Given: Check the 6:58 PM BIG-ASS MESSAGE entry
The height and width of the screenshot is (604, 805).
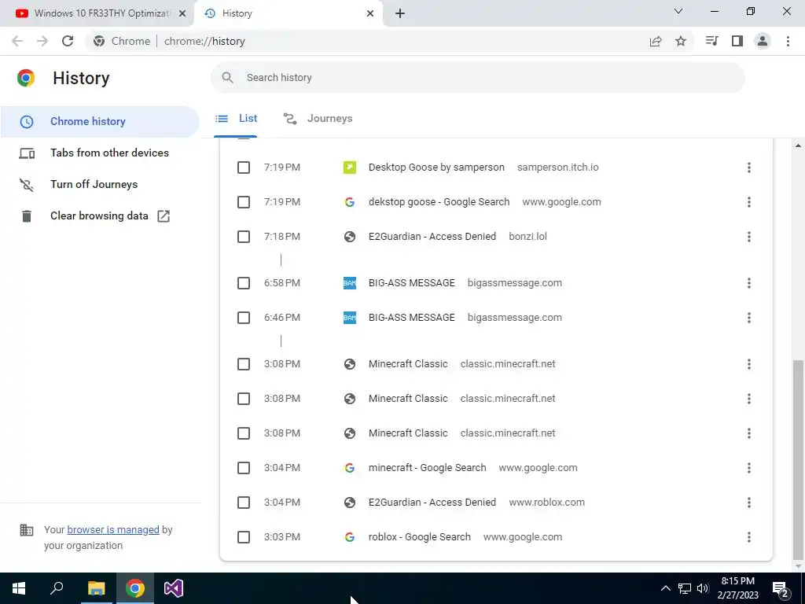Looking at the screenshot, I should coord(244,283).
